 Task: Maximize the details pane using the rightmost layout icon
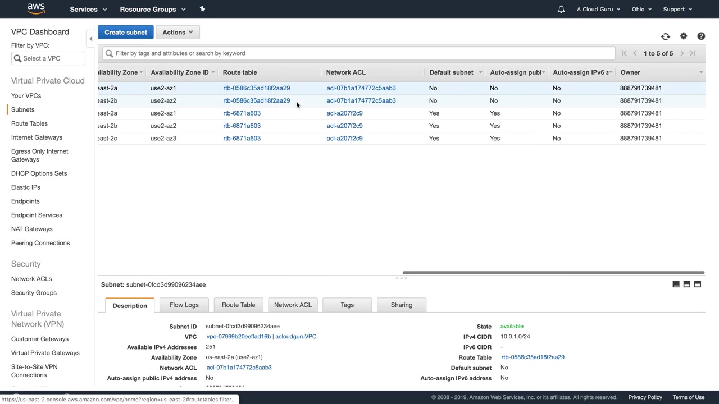[698, 284]
